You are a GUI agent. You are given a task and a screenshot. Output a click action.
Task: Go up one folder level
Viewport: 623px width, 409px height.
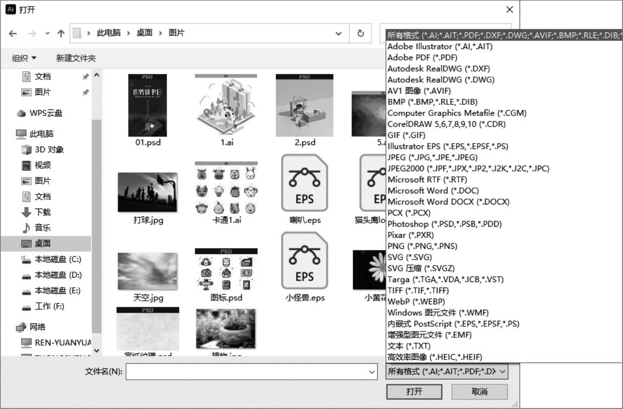tap(61, 34)
